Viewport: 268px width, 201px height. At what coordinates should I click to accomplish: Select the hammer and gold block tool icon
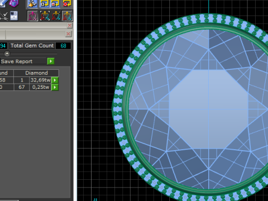[32, 4]
